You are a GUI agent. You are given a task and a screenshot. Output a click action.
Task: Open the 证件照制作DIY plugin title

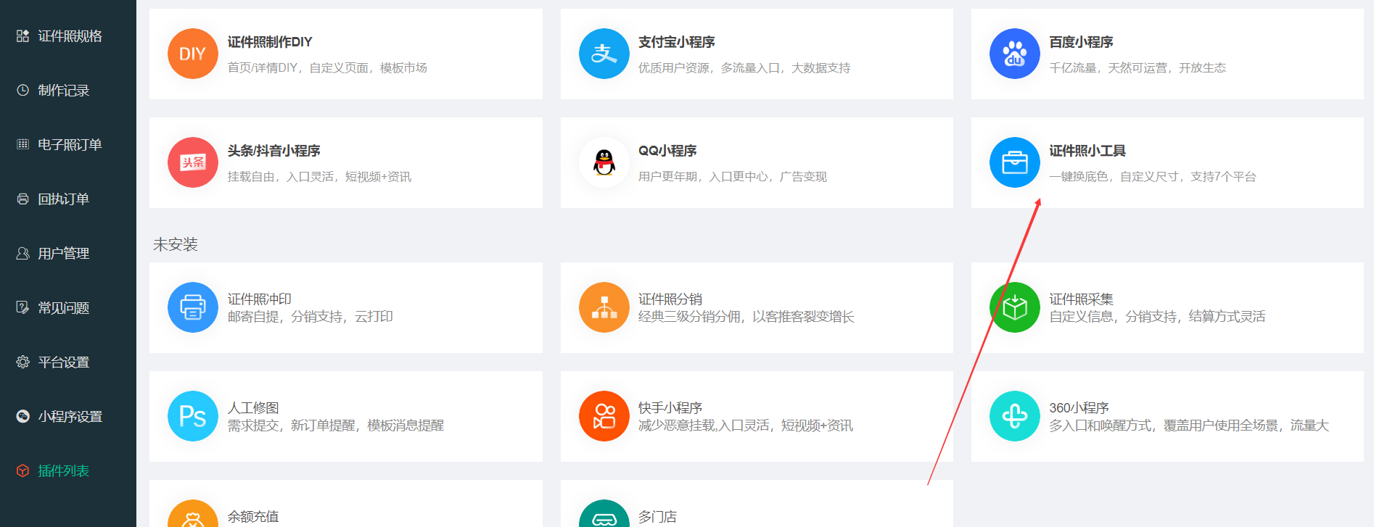click(x=270, y=42)
